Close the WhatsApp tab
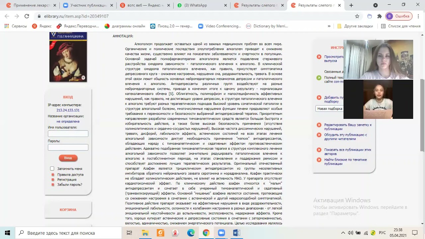The width and height of the screenshot is (425, 239). 226,5
